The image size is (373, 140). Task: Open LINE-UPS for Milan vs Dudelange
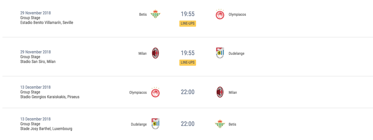point(188,63)
